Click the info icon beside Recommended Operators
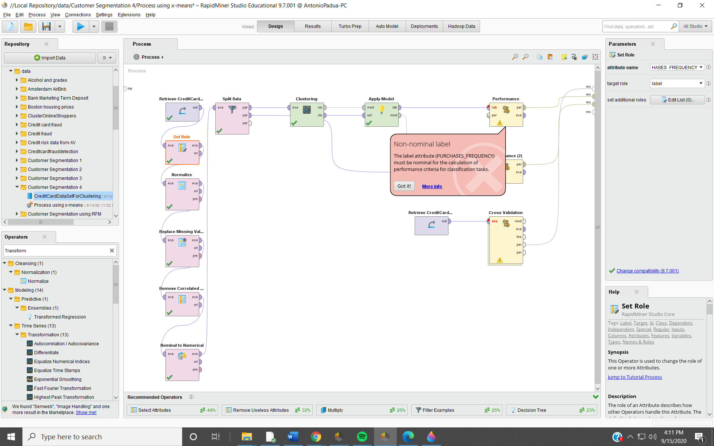Screen dimensions: 714x446 click(191, 397)
